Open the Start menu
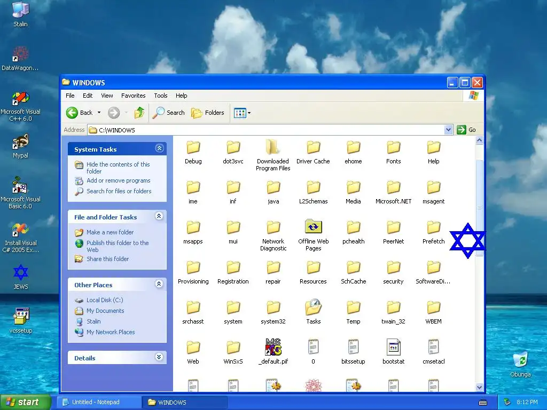 click(25, 403)
